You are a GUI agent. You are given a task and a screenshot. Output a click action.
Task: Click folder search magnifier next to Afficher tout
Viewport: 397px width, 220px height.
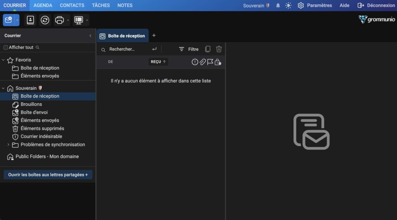pos(38,48)
